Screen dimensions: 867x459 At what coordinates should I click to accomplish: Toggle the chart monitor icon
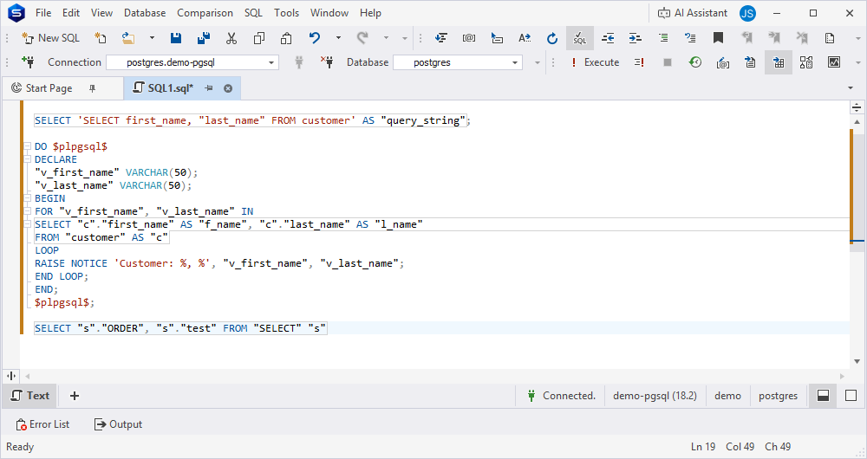coord(834,62)
